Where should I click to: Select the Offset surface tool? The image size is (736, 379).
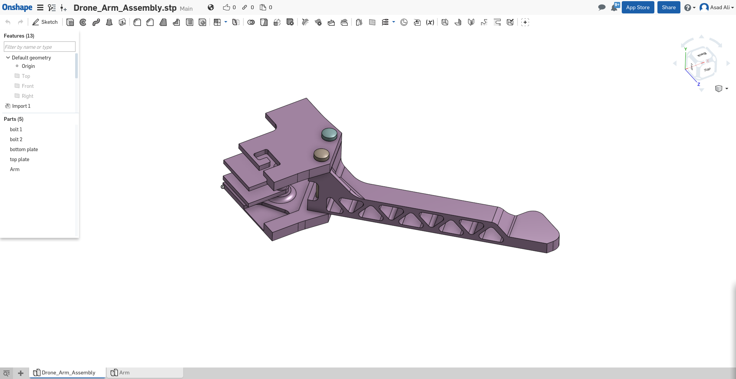click(x=359, y=22)
